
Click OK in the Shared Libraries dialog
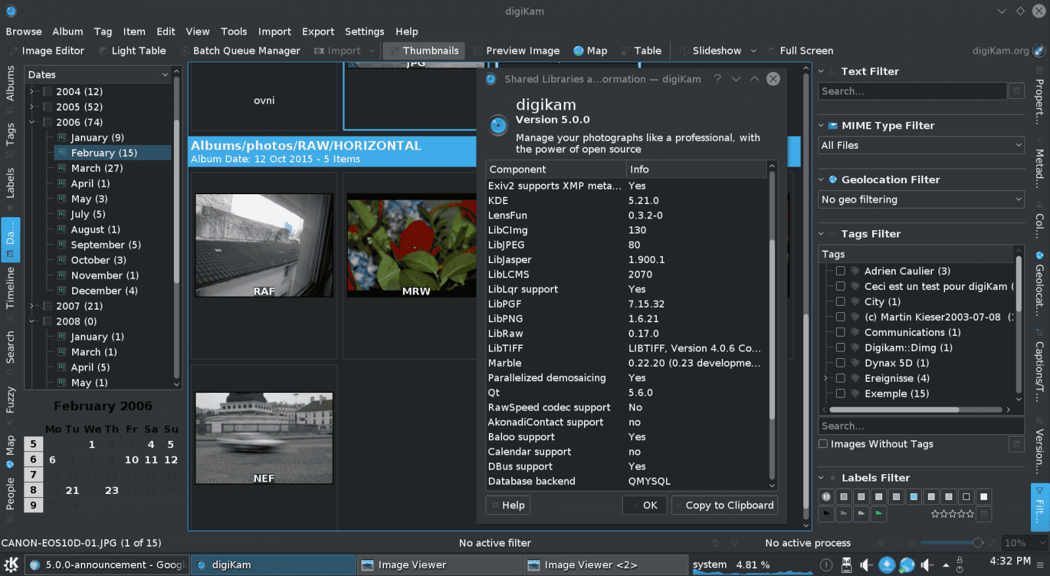pyautogui.click(x=644, y=505)
